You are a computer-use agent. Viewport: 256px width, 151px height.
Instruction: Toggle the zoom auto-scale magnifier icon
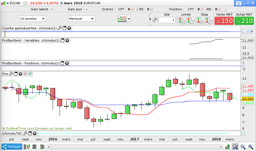click(235, 147)
